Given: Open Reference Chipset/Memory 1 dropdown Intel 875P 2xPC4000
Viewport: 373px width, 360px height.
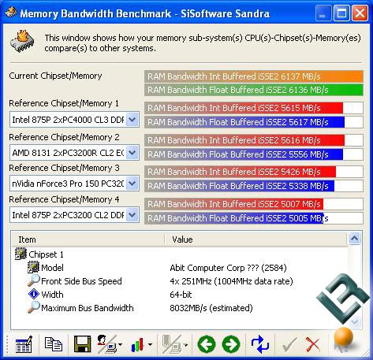Looking at the screenshot, I should [74, 120].
